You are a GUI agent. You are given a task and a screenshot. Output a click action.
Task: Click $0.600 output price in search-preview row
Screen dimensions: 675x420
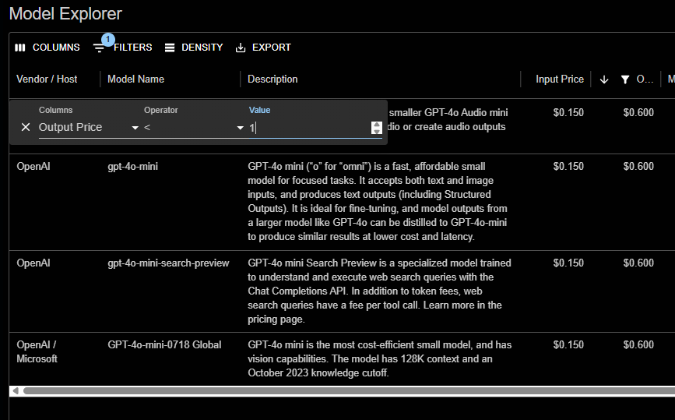tap(638, 263)
